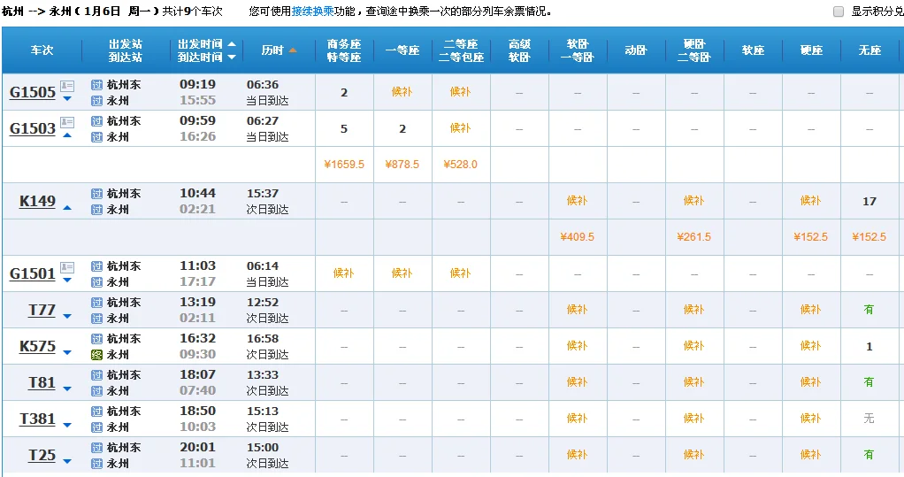Click the 过 icon beside 杭州东 in T81 row
Screen dimensions: 904x477
click(x=97, y=375)
